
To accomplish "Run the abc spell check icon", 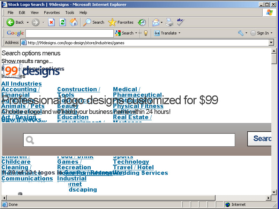I will pyautogui.click(x=181, y=22).
